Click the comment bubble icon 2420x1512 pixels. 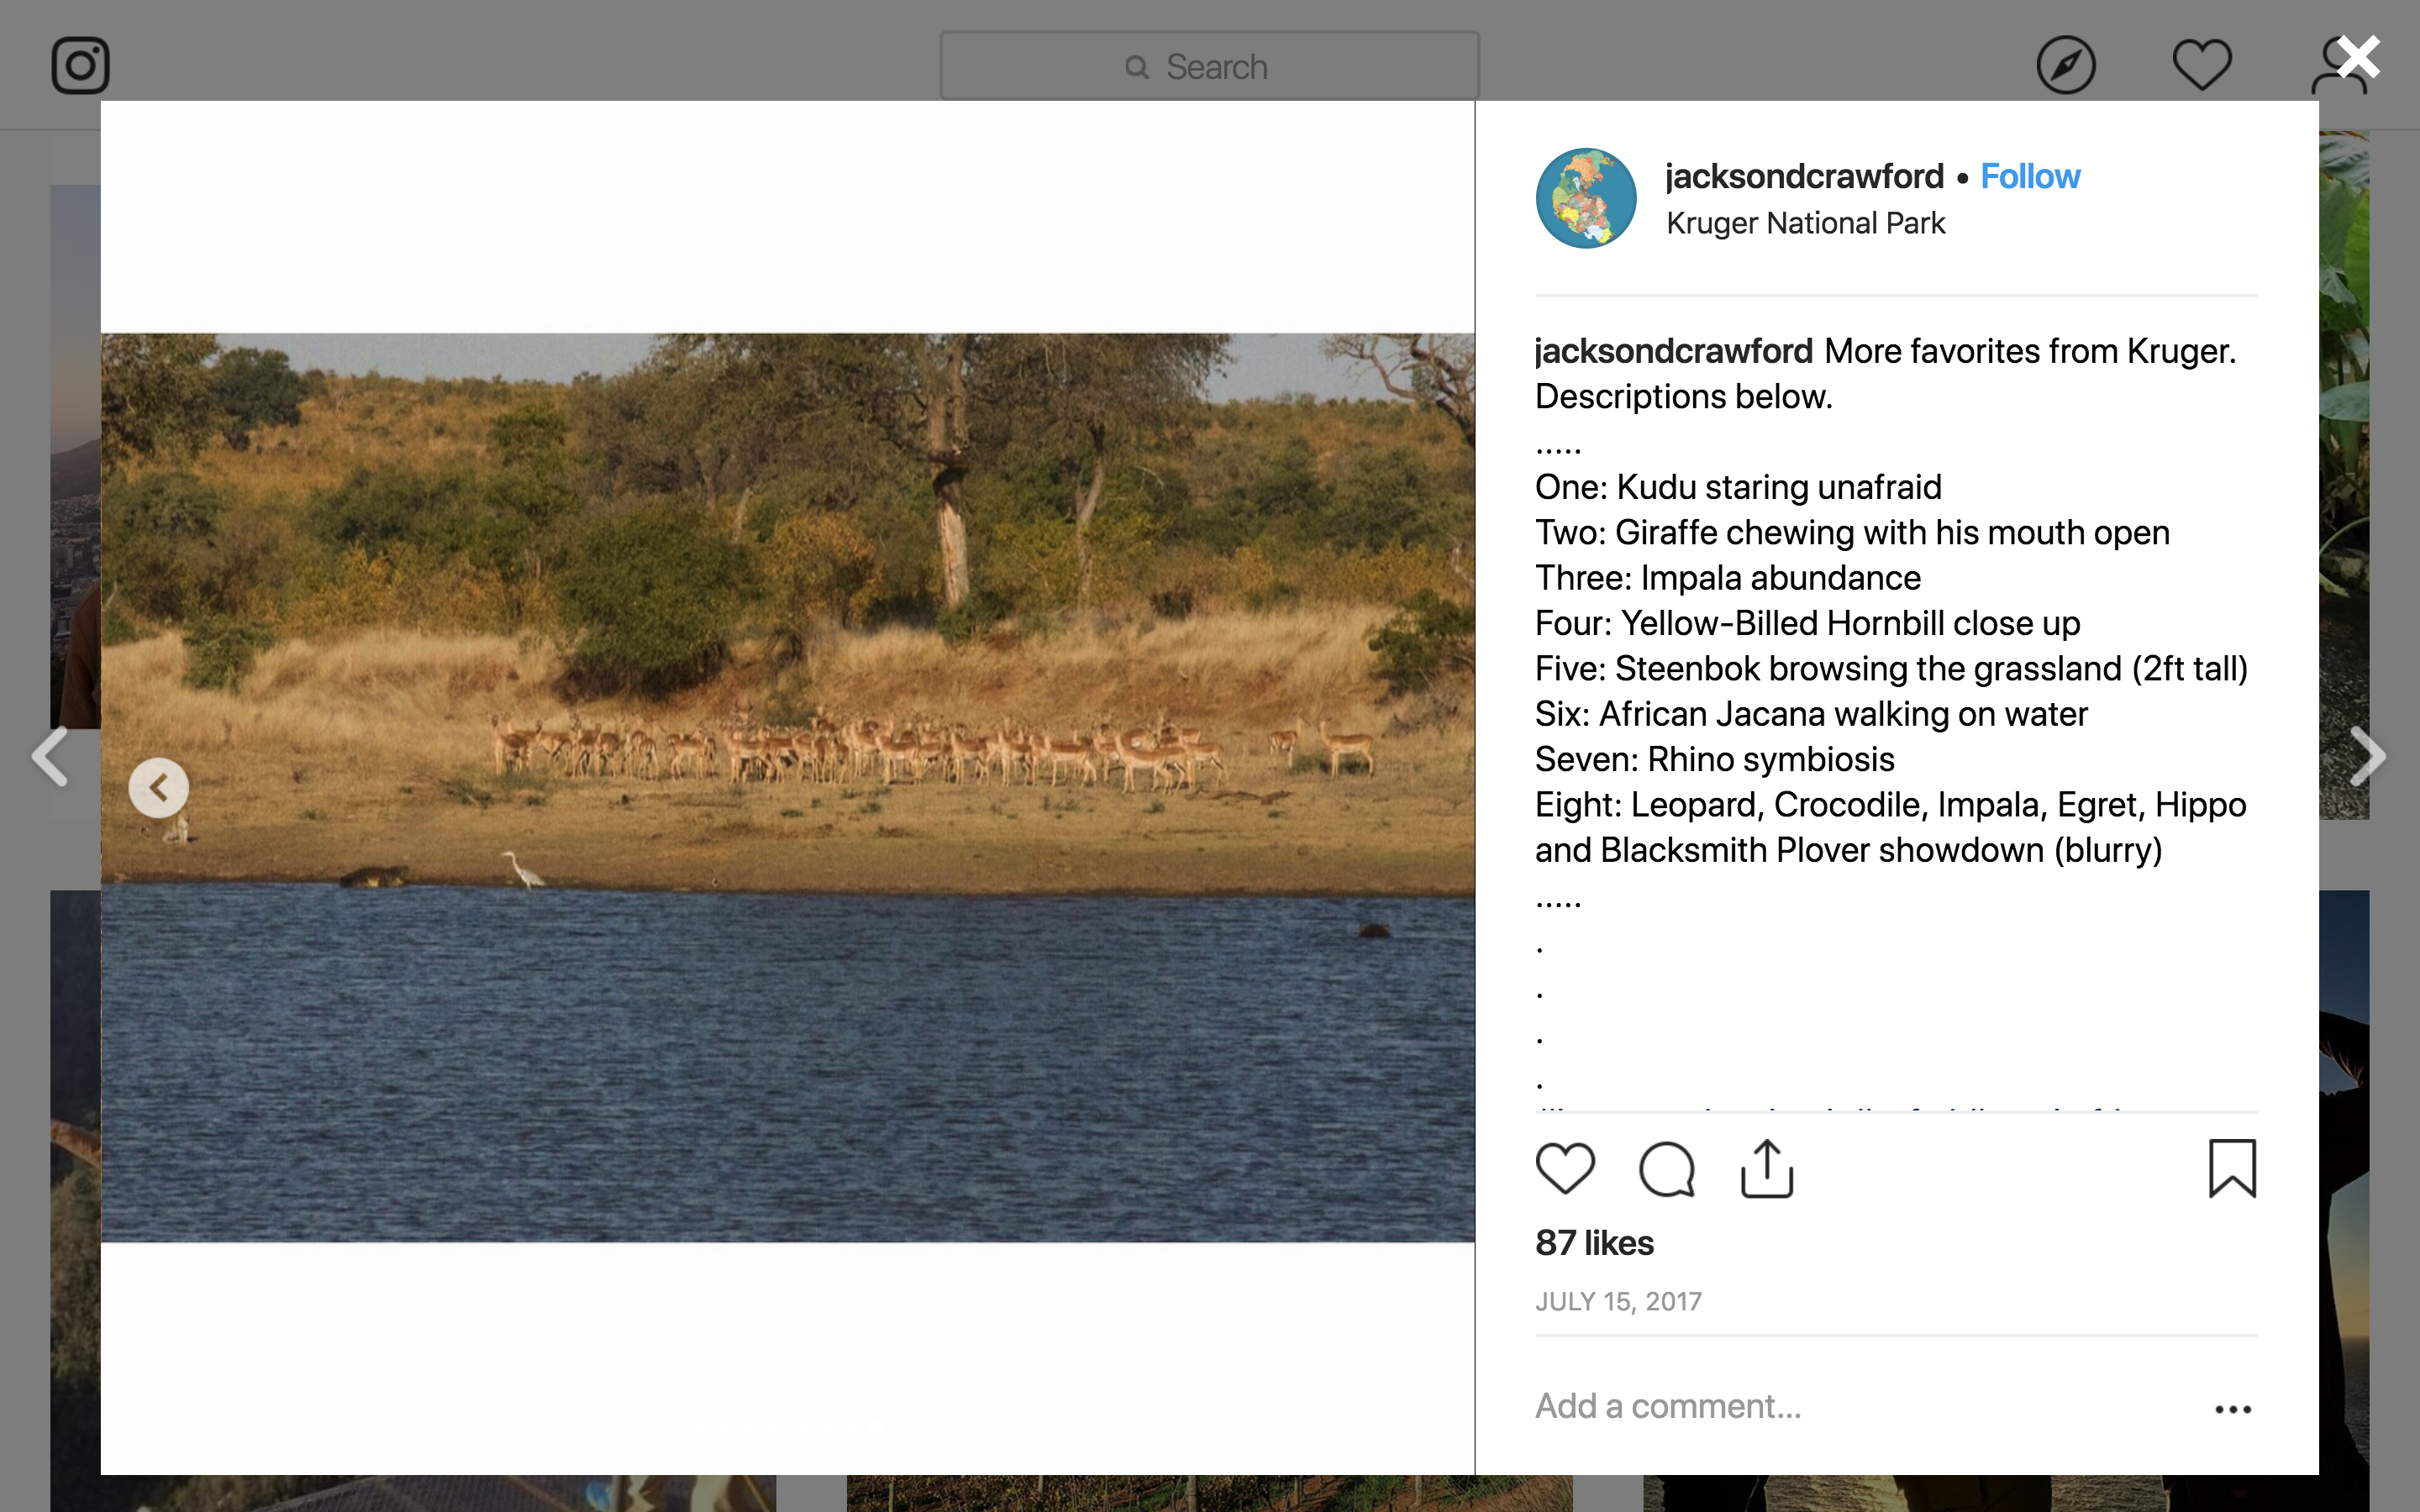(x=1666, y=1168)
